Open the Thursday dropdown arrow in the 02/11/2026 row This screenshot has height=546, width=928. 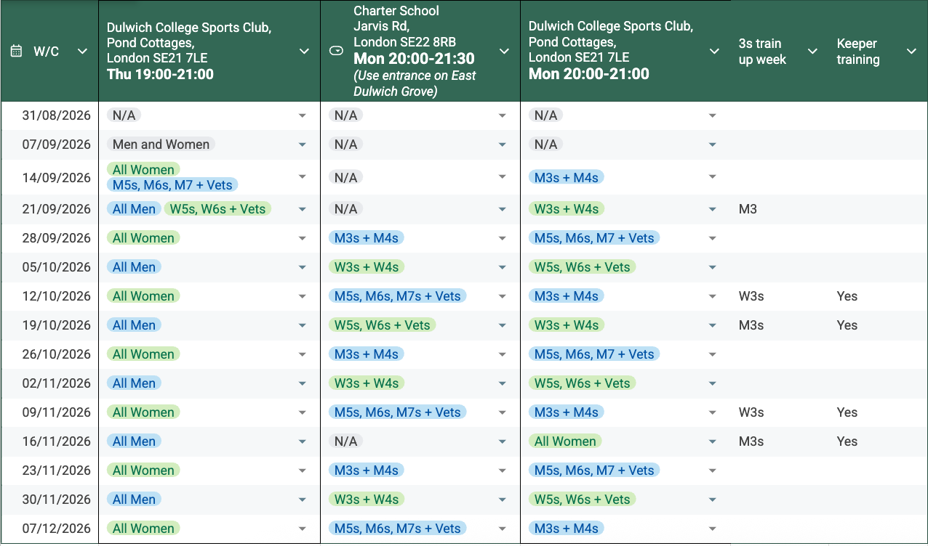click(x=302, y=383)
